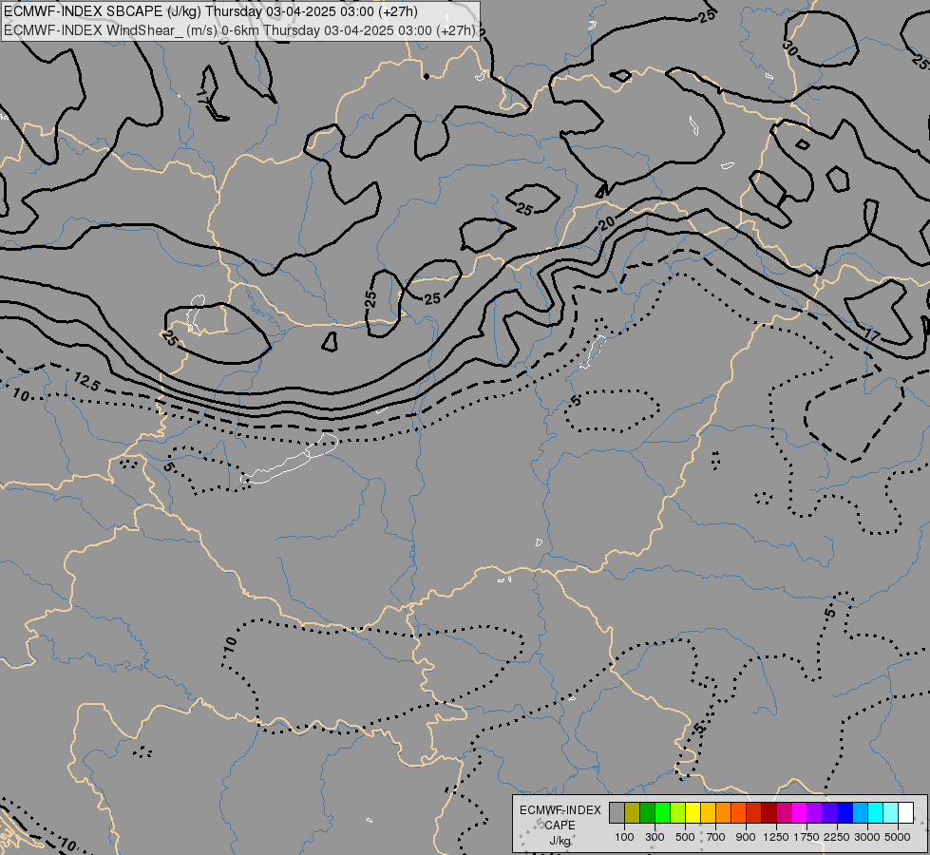Click the SBCAPE title line at top
Screen dimensions: 930x855
(x=211, y=11)
